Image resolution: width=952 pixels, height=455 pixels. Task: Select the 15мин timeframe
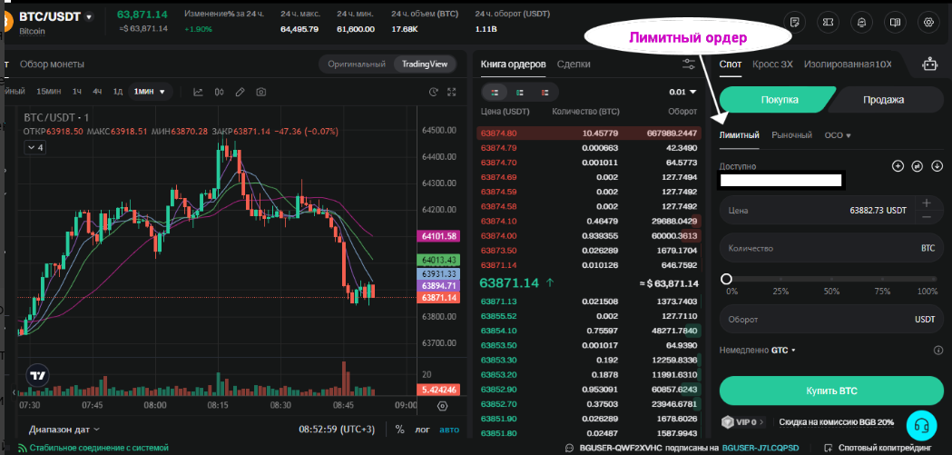click(x=49, y=92)
